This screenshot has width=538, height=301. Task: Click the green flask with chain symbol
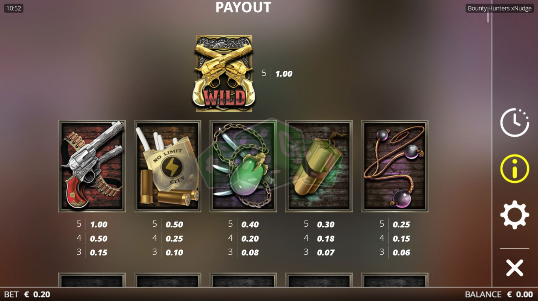[243, 166]
